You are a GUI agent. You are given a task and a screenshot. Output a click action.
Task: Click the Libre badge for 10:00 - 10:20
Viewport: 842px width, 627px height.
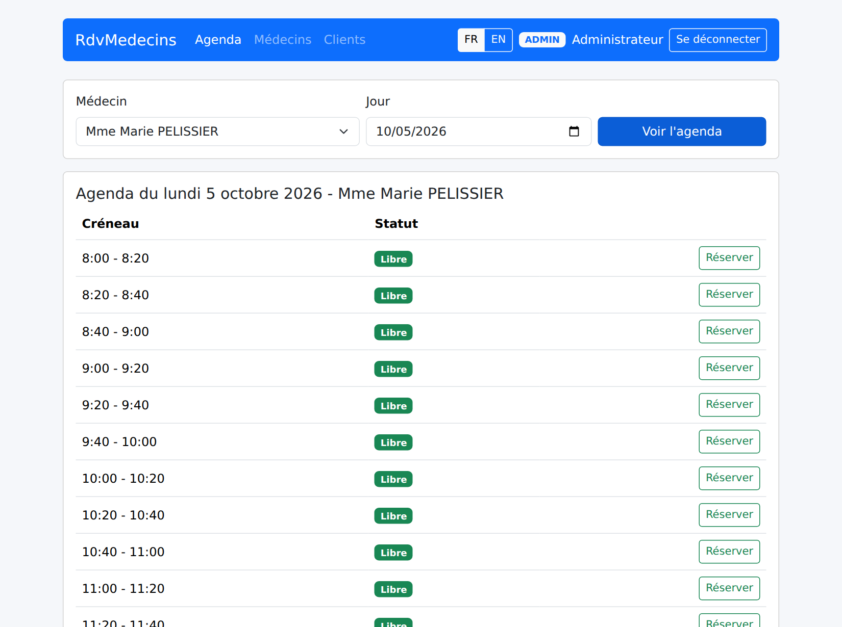[393, 479]
